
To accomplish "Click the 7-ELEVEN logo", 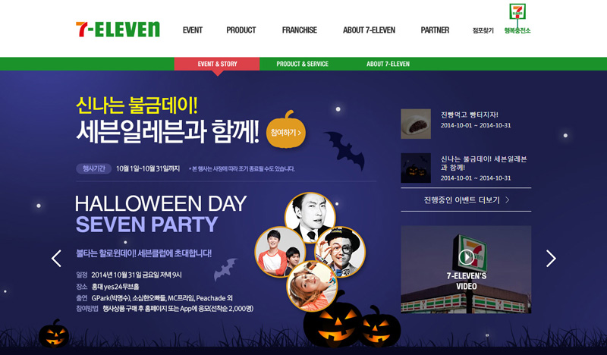I will click(118, 30).
